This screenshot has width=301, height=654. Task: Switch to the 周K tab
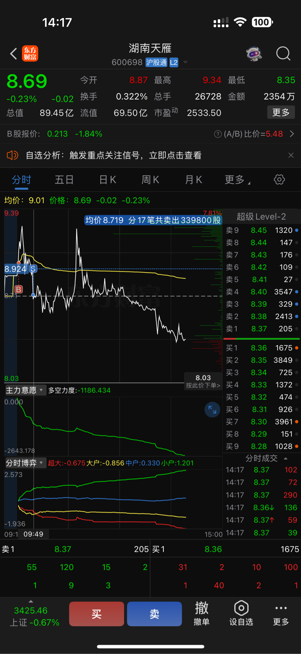(150, 180)
